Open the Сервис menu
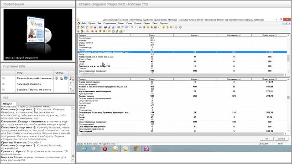Viewport: 292px width, 164px height. (x=147, y=23)
